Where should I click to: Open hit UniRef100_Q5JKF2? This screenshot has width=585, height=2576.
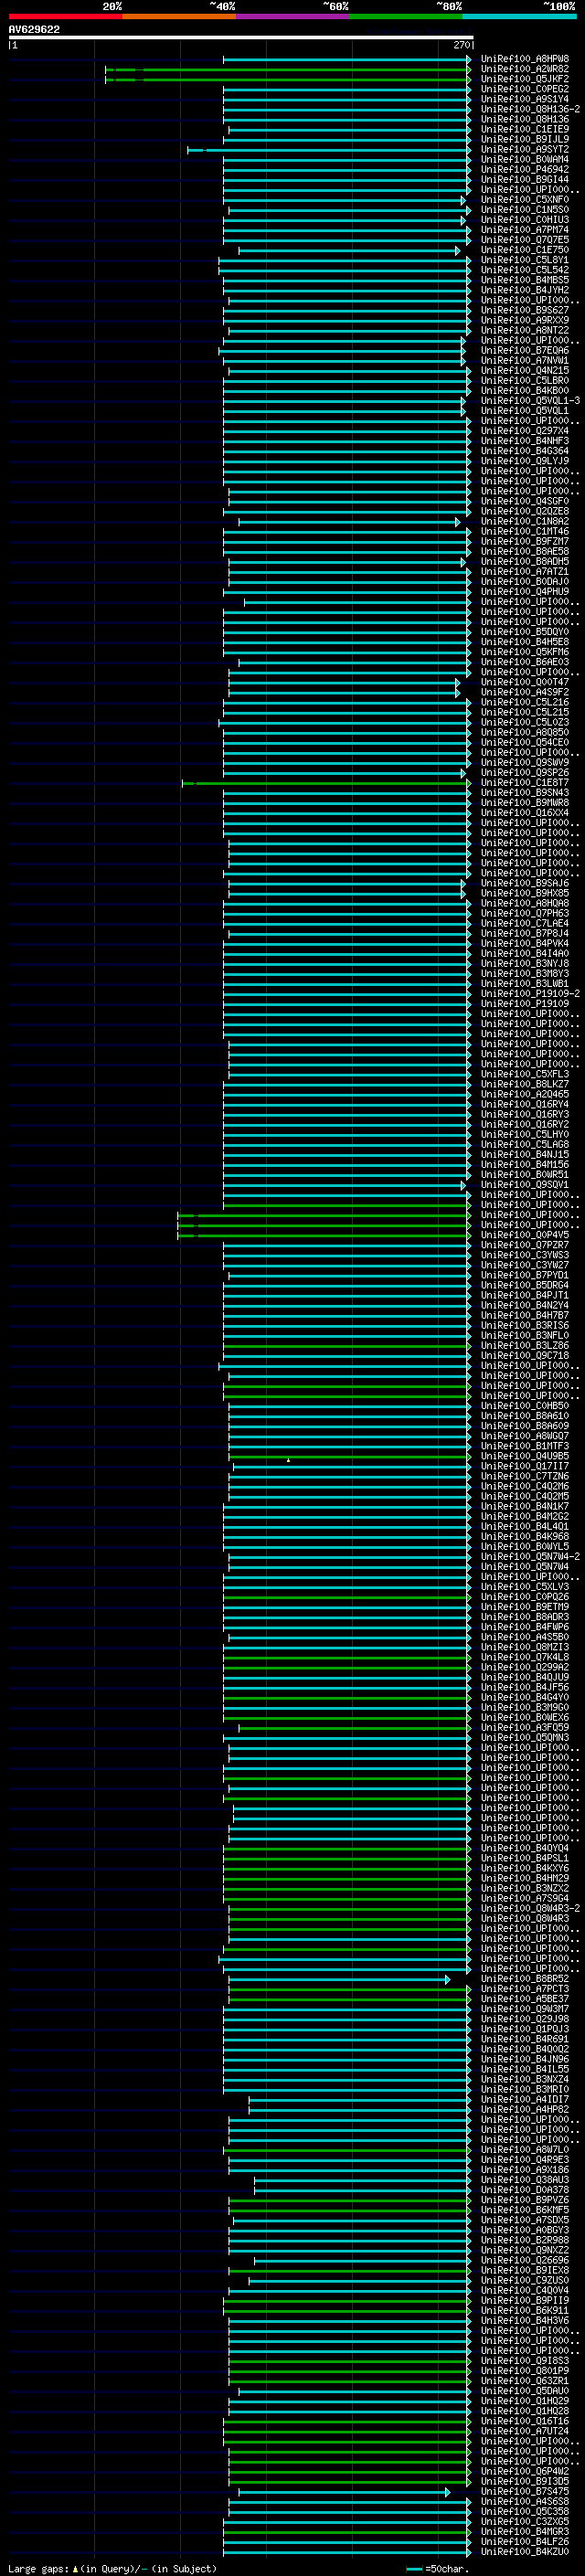524,79
